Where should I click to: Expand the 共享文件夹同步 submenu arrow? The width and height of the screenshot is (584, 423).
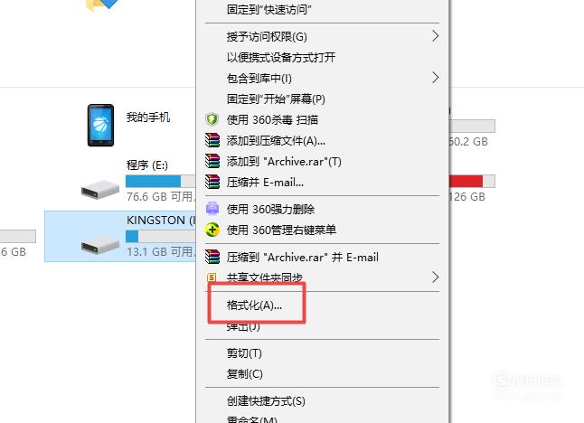[x=435, y=277]
